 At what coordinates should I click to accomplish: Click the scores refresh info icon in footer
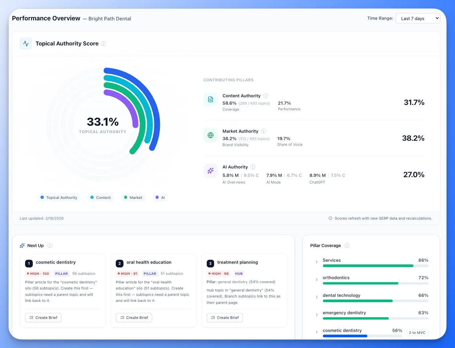[330, 218]
